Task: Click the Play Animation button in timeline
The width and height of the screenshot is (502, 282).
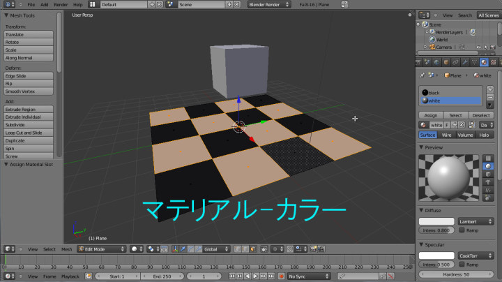Action: point(255,276)
